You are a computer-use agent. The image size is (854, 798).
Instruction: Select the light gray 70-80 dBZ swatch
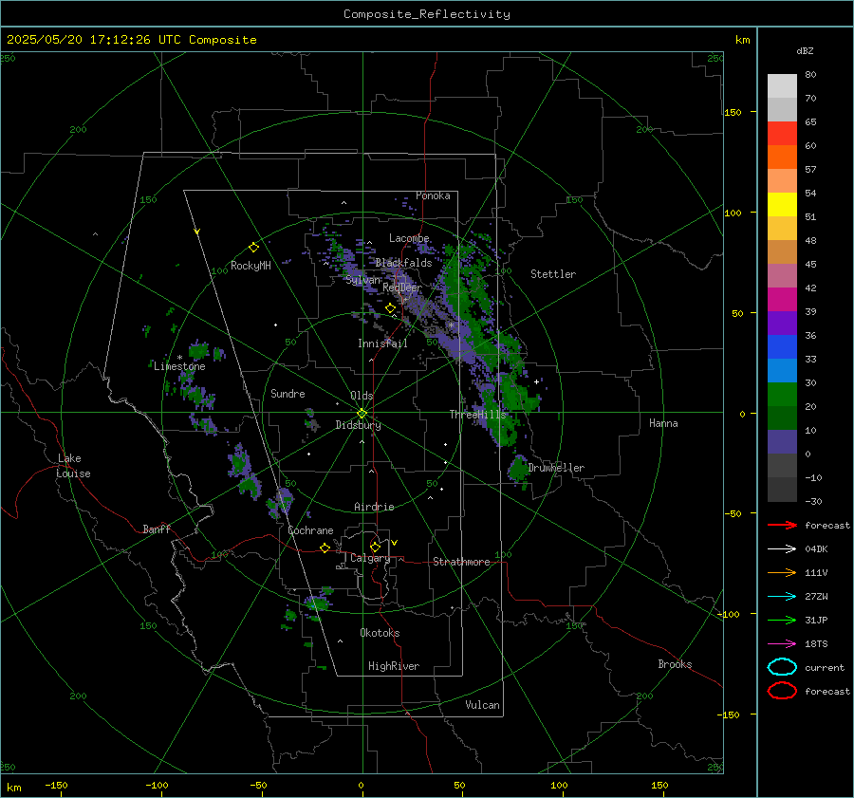pyautogui.click(x=782, y=86)
